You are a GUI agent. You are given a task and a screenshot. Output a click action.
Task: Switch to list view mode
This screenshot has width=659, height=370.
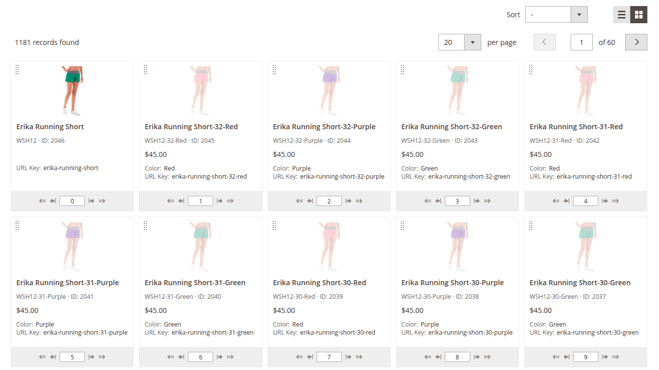coord(622,15)
